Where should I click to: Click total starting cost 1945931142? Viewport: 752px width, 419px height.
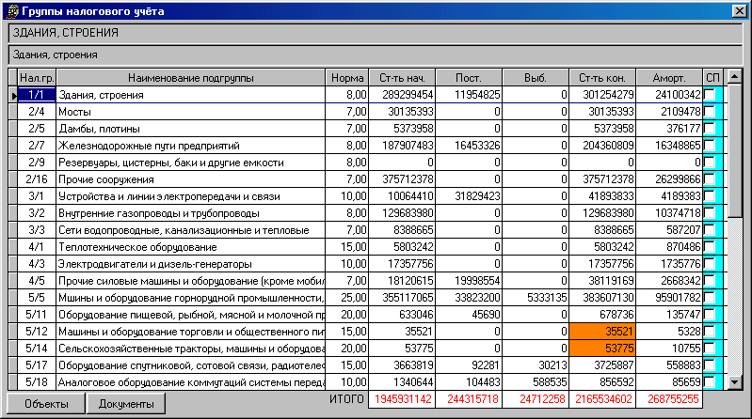pyautogui.click(x=403, y=399)
